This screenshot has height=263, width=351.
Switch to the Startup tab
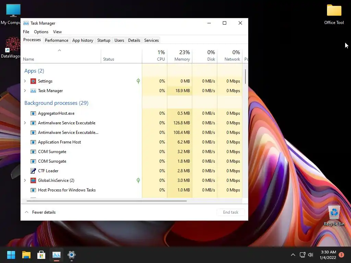tap(104, 40)
